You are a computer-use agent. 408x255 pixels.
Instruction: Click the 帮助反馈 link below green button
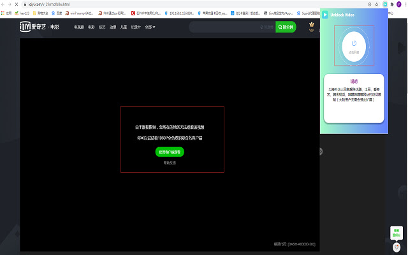[x=170, y=163]
